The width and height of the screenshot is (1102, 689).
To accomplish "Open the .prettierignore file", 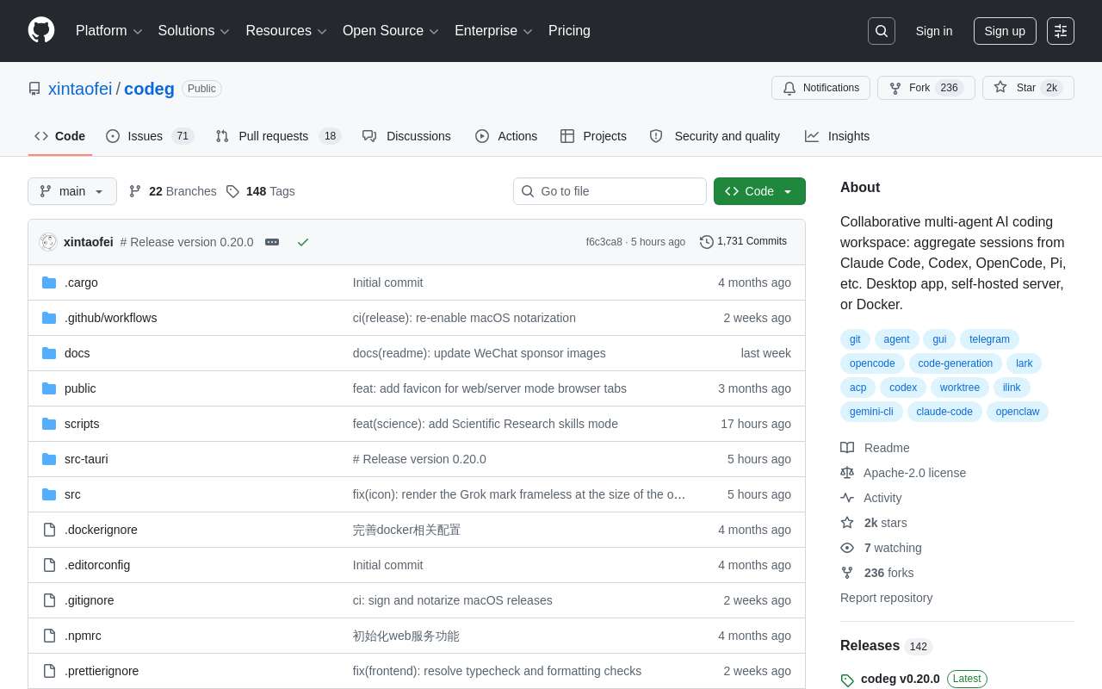I will click(x=102, y=671).
